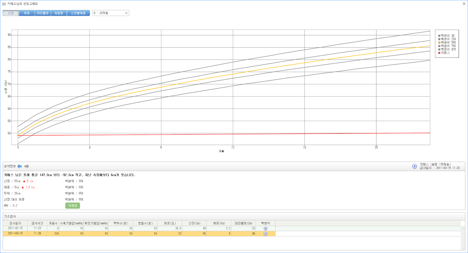Screen dimensions: 468x253
Task: Click the yellow 백분위 50% legend swatch
Action: (439, 43)
